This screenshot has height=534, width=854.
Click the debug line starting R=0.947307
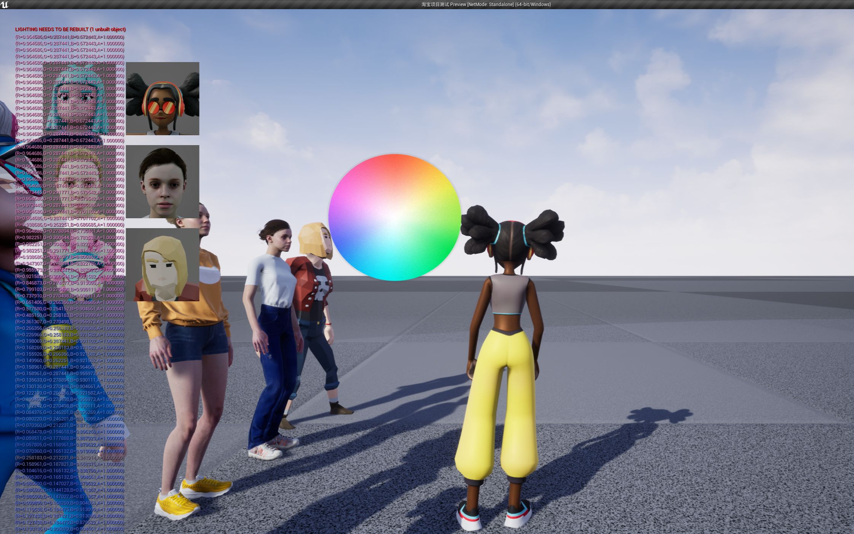point(70,264)
